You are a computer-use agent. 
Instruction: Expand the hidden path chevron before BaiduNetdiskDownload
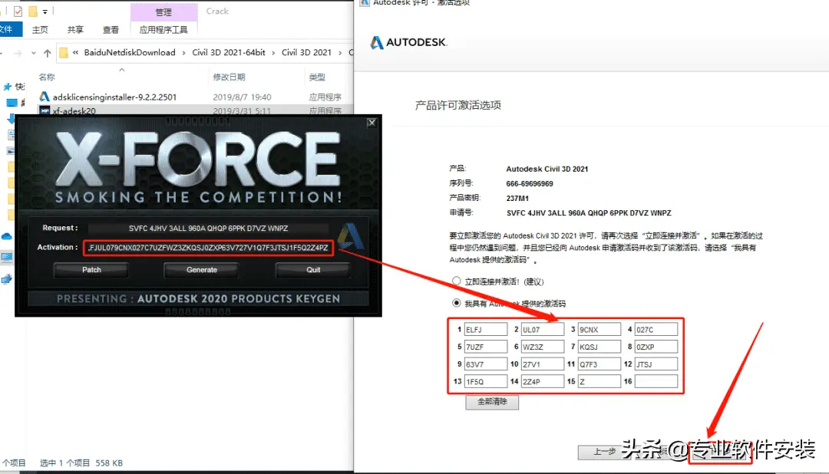coord(75,52)
